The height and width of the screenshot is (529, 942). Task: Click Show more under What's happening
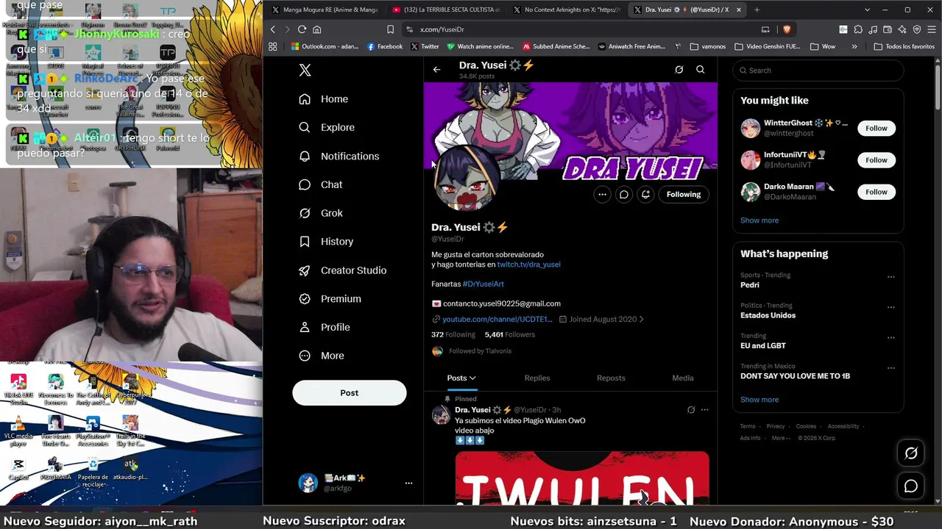coord(759,400)
